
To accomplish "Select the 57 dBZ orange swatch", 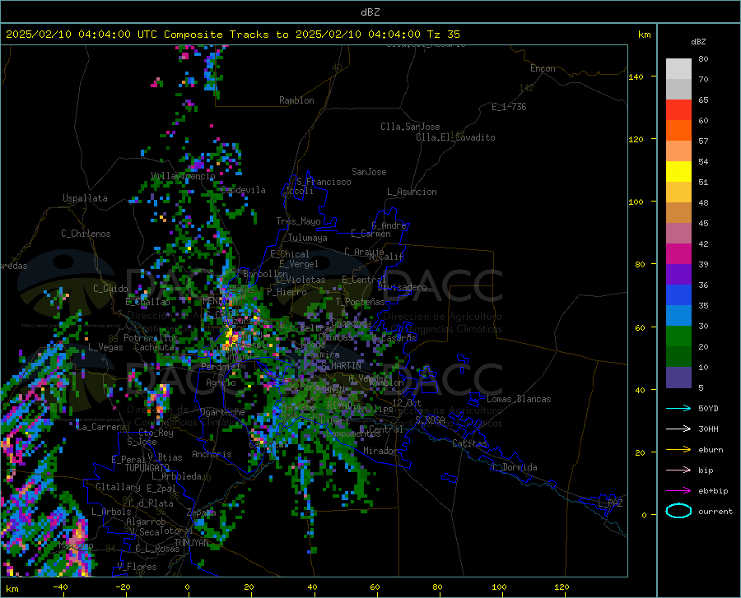I will (678, 131).
